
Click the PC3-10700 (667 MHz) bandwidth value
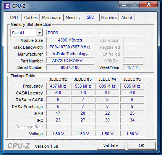(70, 47)
